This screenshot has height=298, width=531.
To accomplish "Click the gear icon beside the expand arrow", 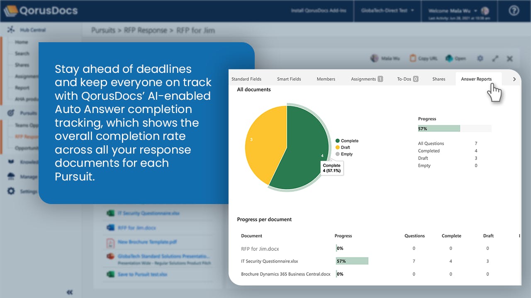I will (x=480, y=58).
